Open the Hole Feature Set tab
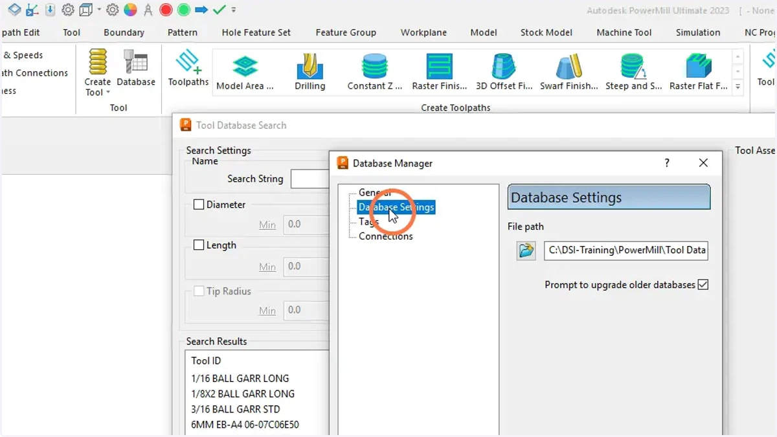The image size is (777, 437). [256, 32]
